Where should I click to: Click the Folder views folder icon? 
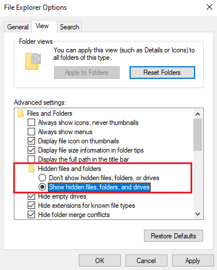(x=33, y=61)
